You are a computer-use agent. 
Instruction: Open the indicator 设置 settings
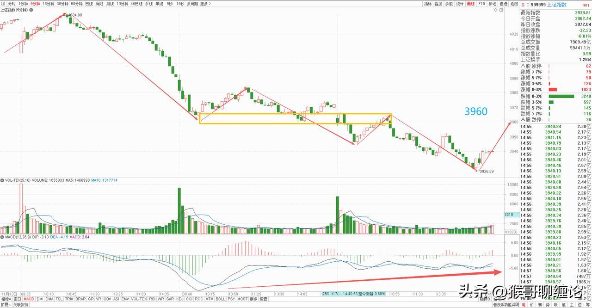pyautogui.click(x=263, y=299)
